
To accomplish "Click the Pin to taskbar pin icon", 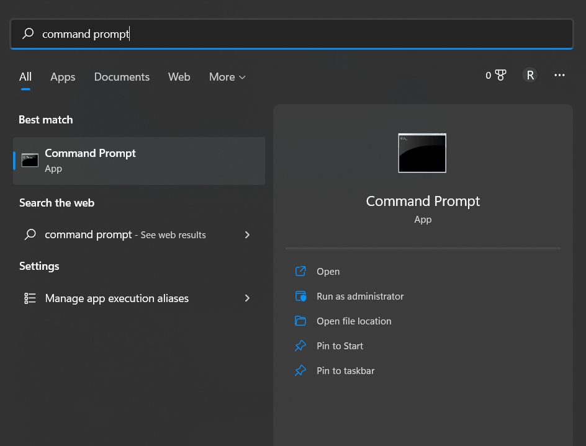I will coord(300,370).
